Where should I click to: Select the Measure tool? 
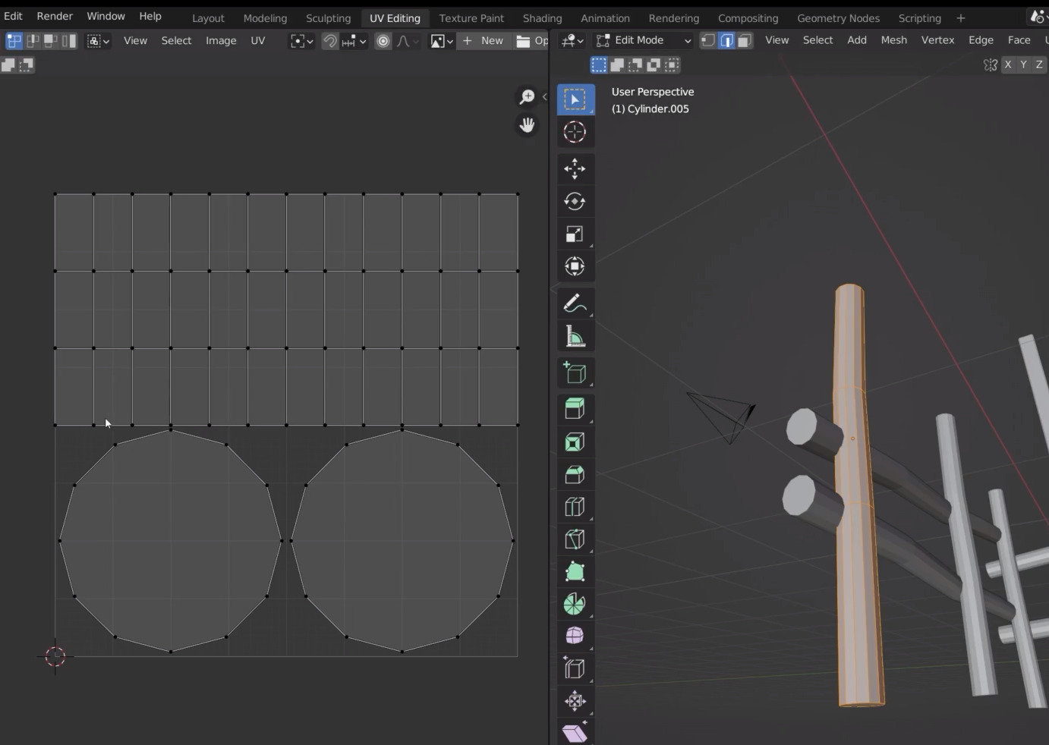[575, 337]
